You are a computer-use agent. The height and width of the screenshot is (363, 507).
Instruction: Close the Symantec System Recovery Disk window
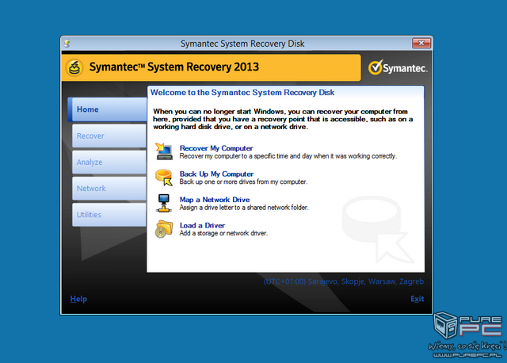click(421, 43)
